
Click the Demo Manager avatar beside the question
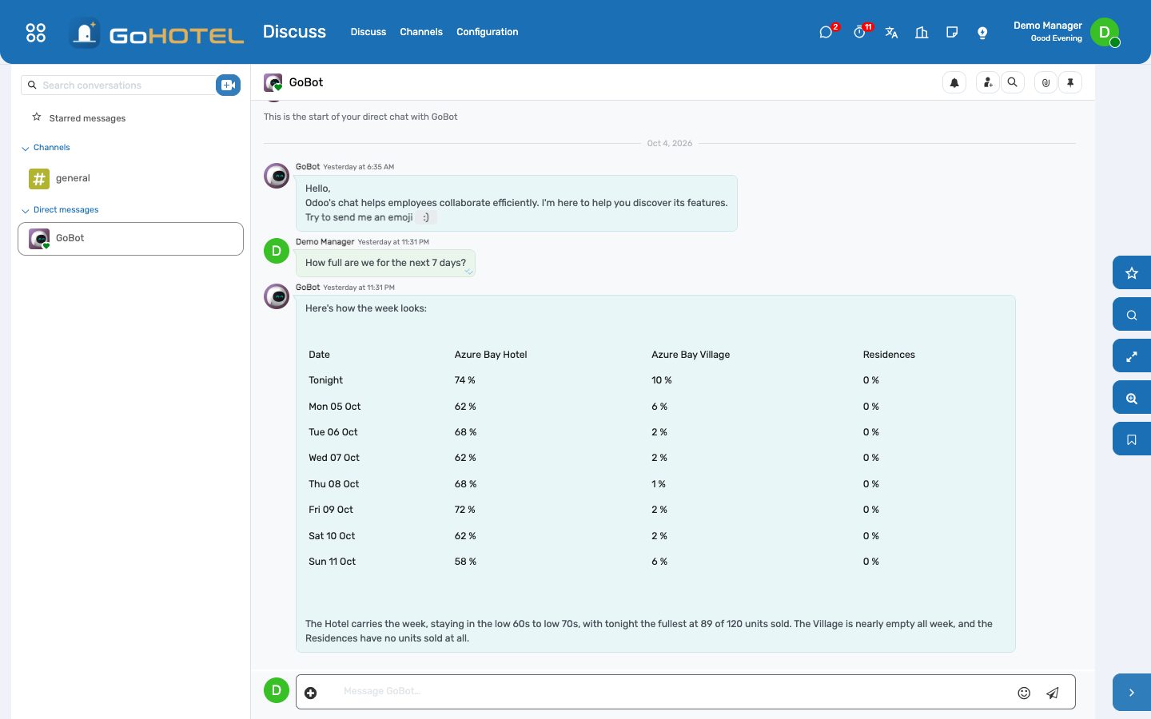click(277, 250)
